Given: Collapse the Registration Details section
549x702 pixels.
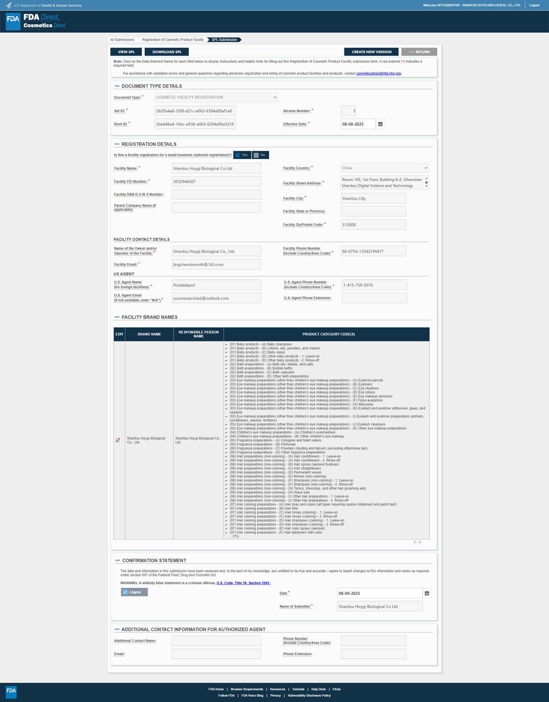Looking at the screenshot, I should 117,144.
